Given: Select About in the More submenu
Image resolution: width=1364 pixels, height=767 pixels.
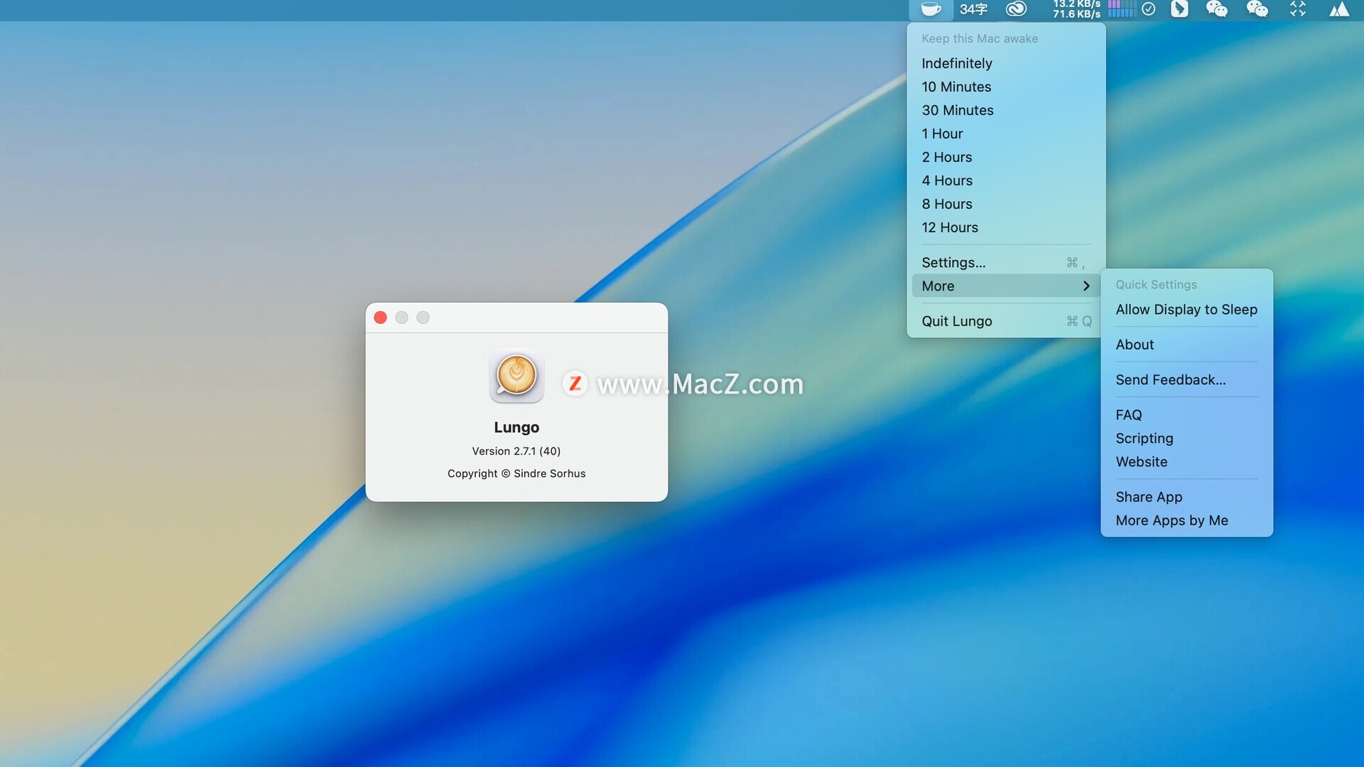Looking at the screenshot, I should point(1135,344).
